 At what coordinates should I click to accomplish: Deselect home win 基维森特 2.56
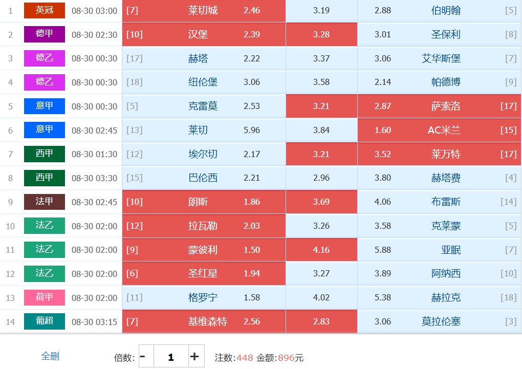(x=204, y=321)
